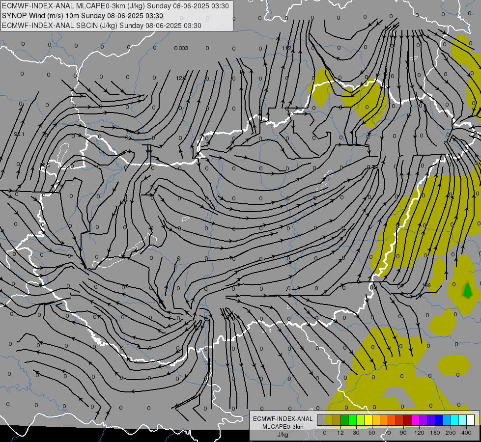Click the 'SYNOP Wind (m/s) 10m' title line

[82, 16]
